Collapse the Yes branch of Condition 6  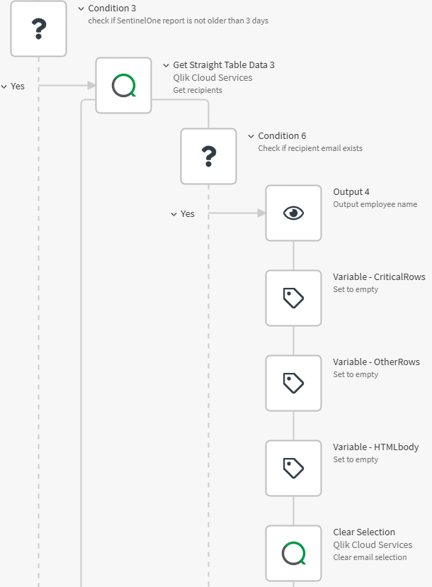point(174,214)
